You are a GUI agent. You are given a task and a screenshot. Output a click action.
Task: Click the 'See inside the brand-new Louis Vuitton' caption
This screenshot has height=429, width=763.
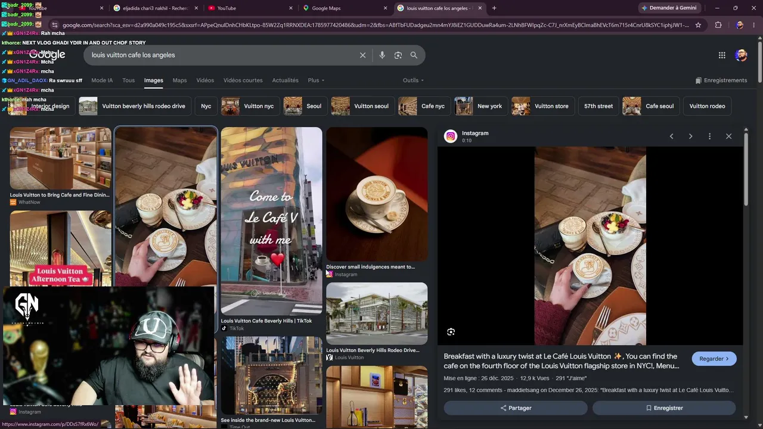(268, 420)
